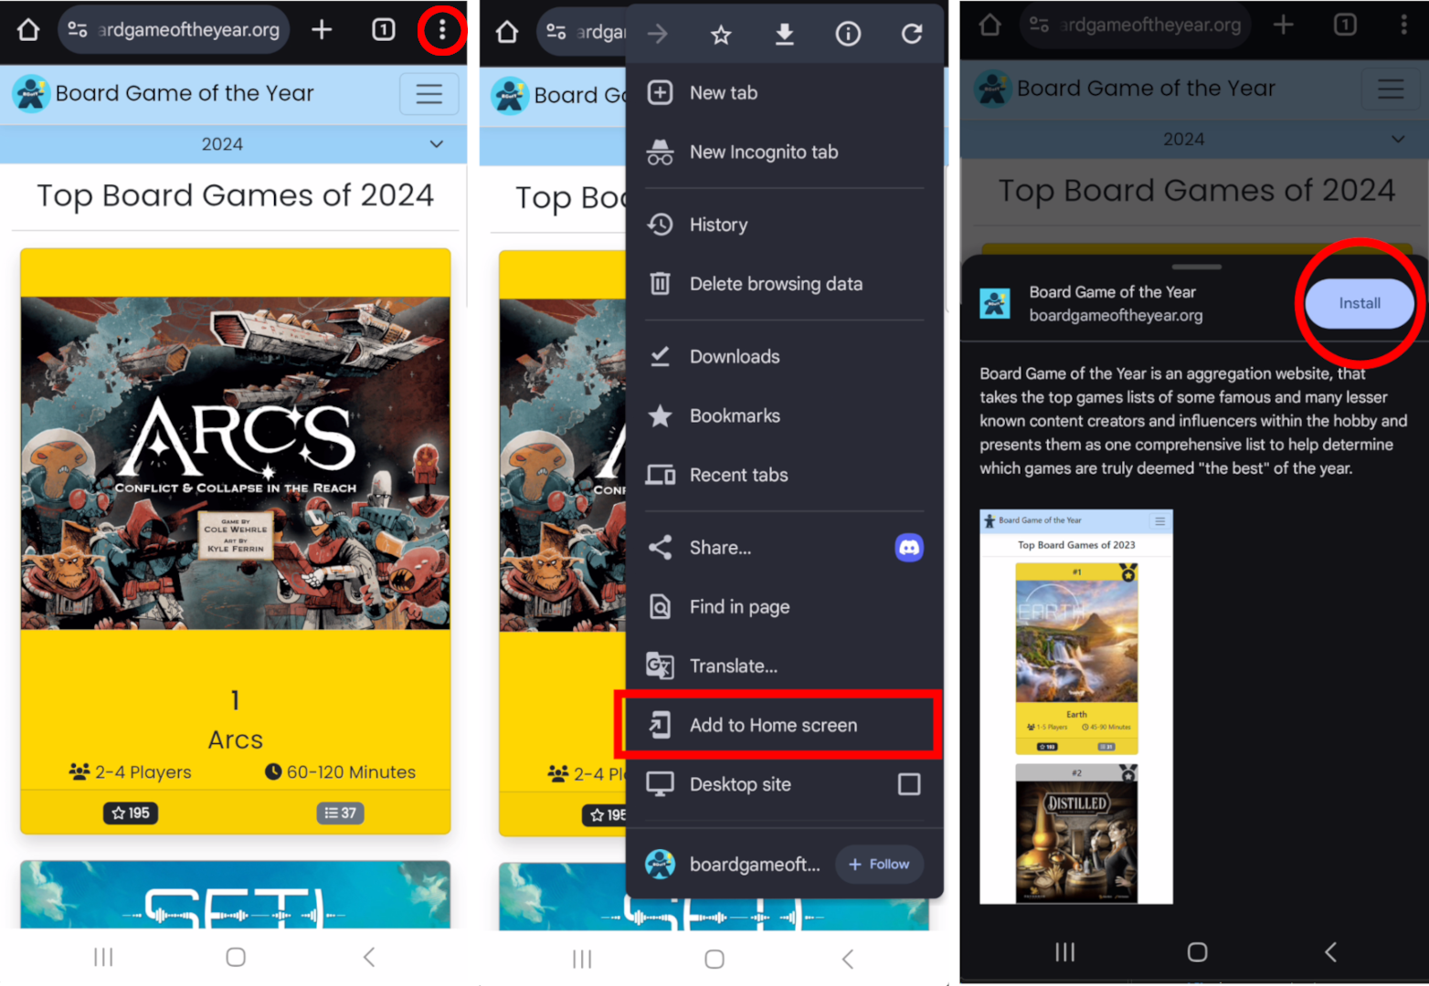
Task: Tap the bookmark star icon in menu
Action: [x=721, y=35]
